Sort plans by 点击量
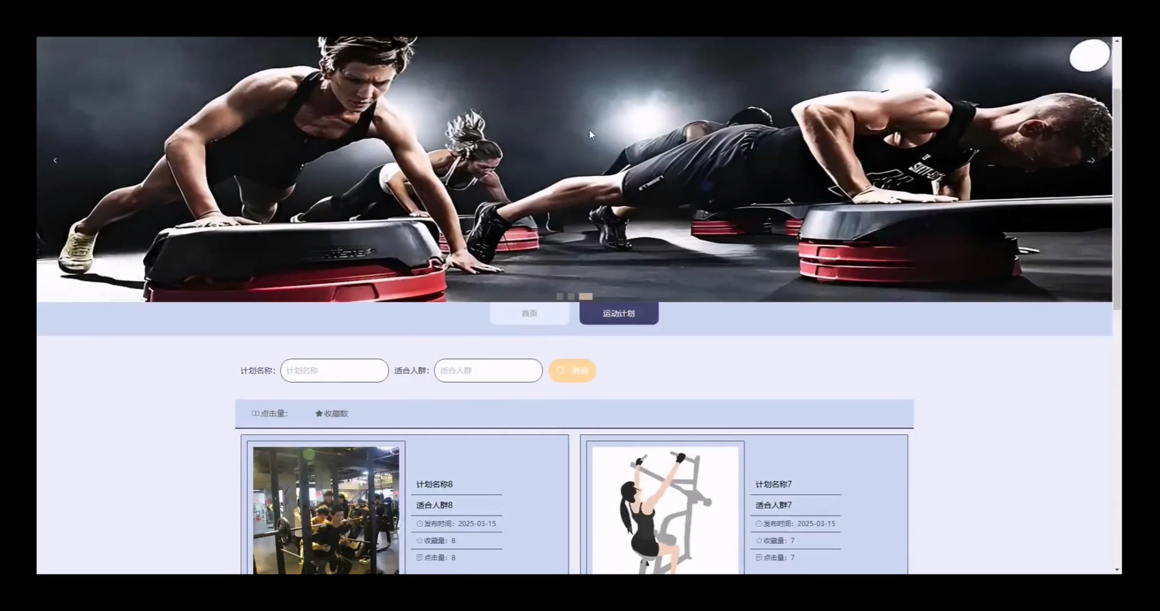Viewport: 1160px width, 611px height. pos(270,413)
